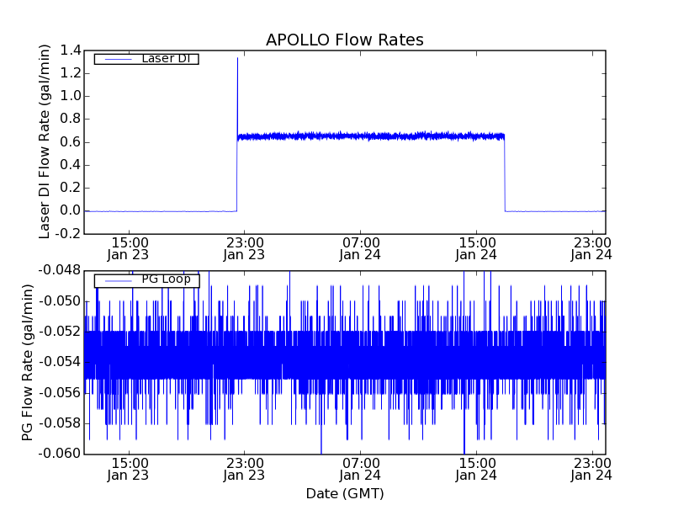Click the 1.0 tick on Laser DI axis
Viewport: 673px width, 505px height.
pos(71,96)
